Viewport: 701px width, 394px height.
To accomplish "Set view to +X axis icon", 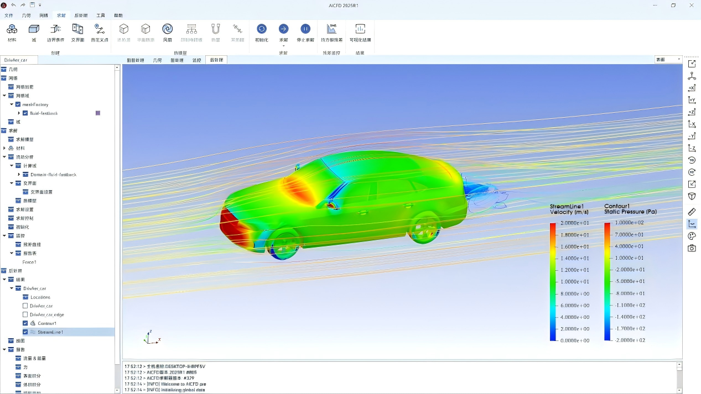I will pos(692,88).
